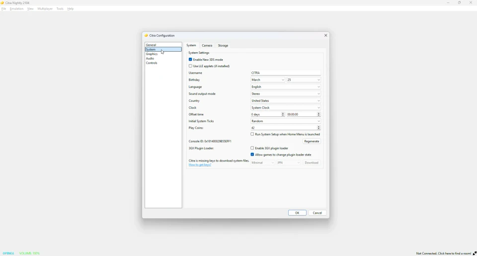Regenerate the Console ID
The height and width of the screenshot is (256, 477).
tap(312, 141)
